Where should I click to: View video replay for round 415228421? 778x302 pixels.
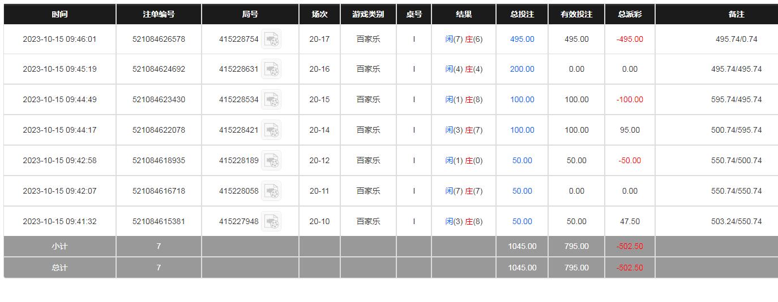(272, 130)
